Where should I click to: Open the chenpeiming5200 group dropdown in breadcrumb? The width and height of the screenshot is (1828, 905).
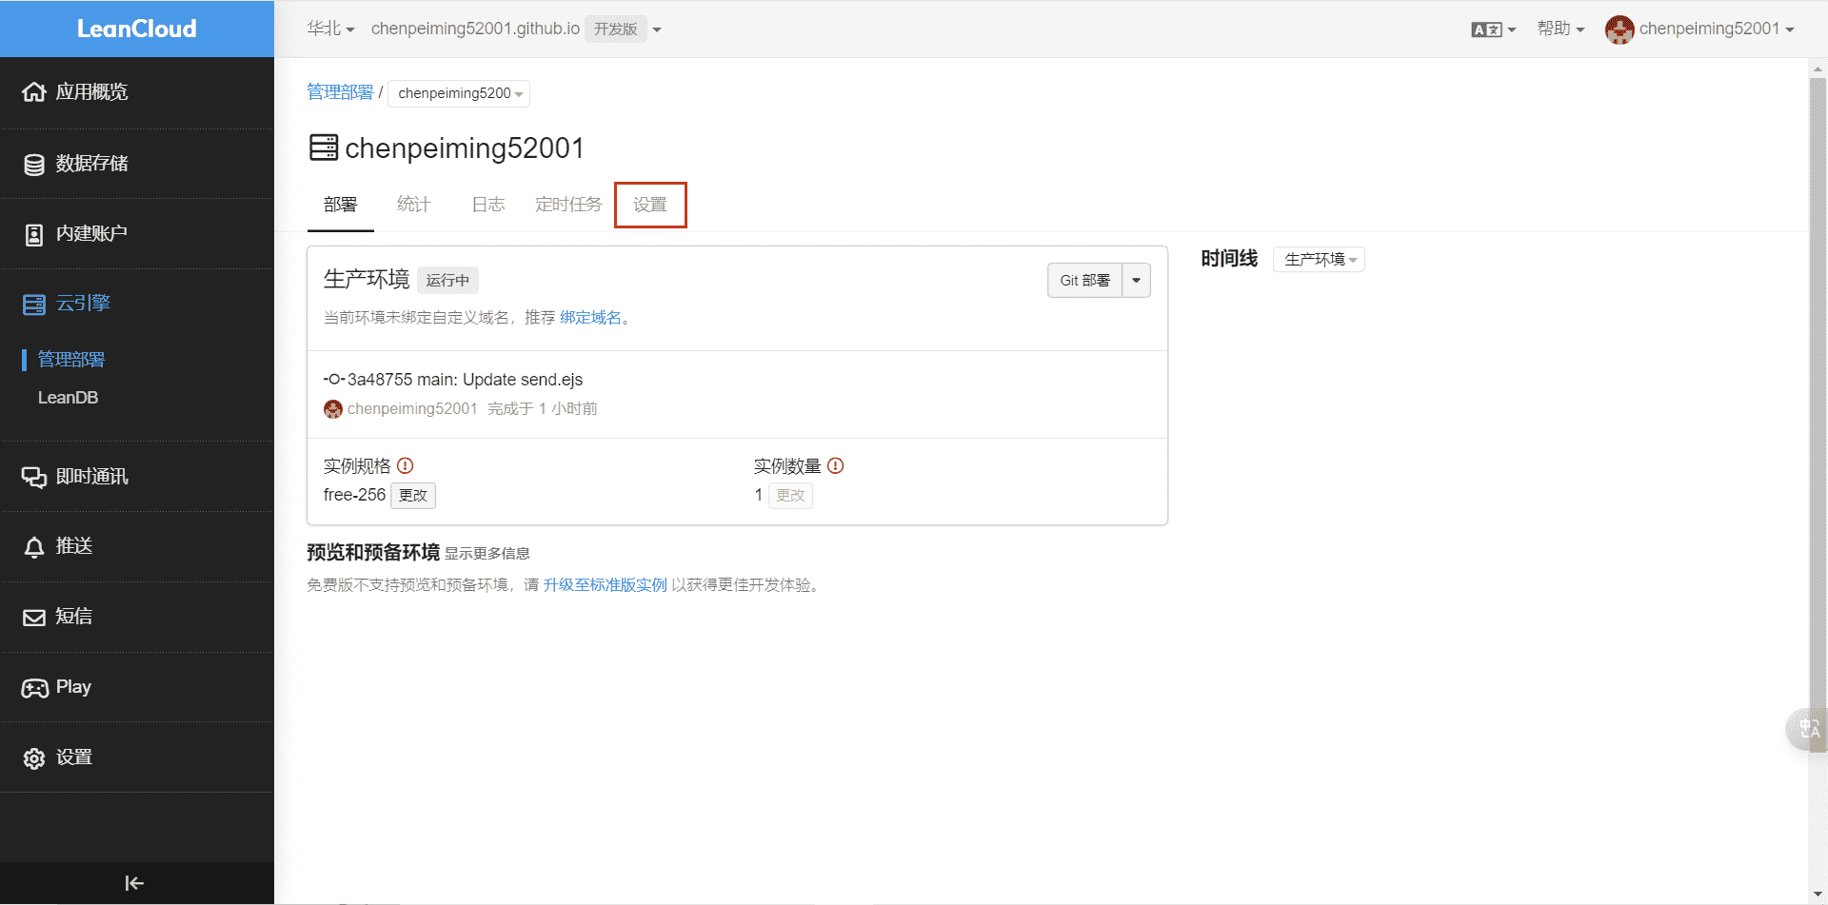point(459,93)
